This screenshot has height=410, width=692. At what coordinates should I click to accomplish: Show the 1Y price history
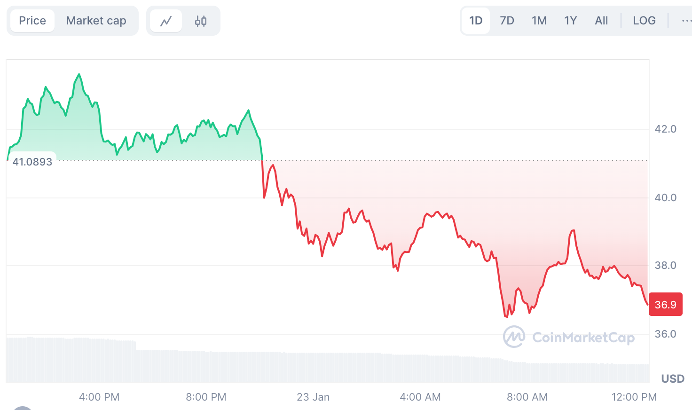570,21
